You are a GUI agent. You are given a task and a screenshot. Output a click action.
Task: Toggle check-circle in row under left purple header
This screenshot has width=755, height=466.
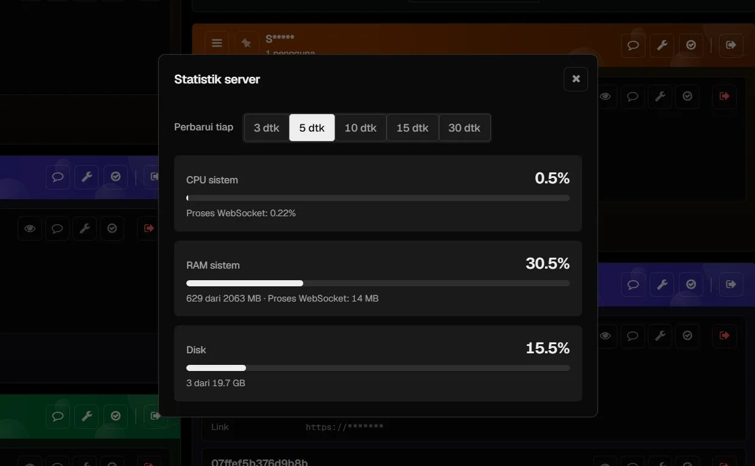coord(112,228)
